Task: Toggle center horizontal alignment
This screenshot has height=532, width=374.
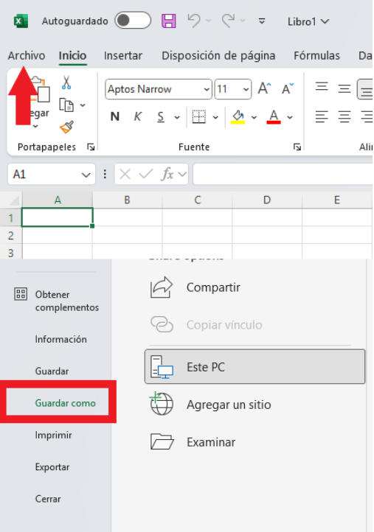Action: coord(344,117)
